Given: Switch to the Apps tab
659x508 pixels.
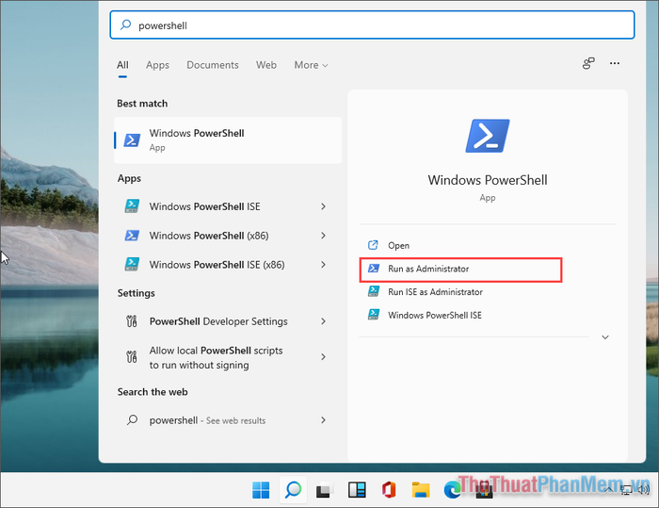Looking at the screenshot, I should 157,65.
